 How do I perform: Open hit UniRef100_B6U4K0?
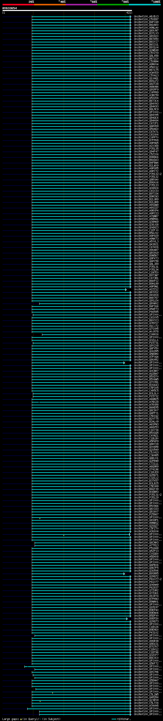146,25
